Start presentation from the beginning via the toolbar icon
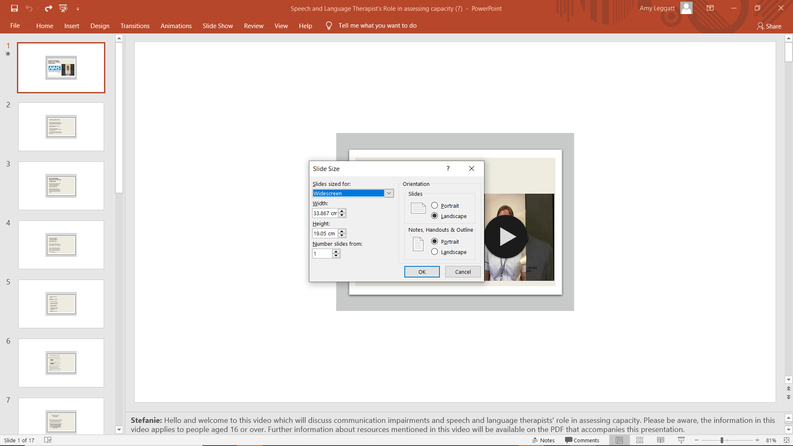Viewport: 793px width, 446px height. (63, 8)
